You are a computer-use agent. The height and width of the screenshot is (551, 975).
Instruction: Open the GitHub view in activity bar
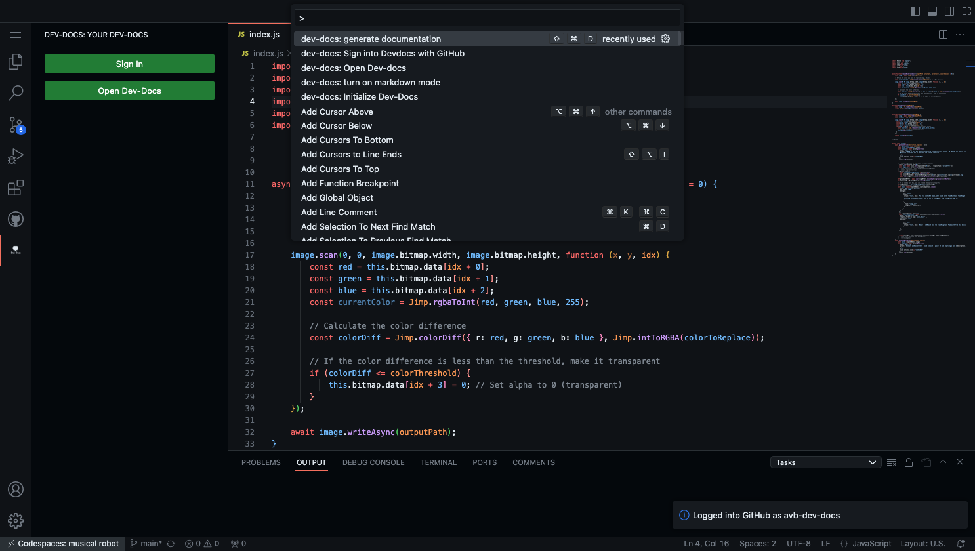tap(16, 219)
